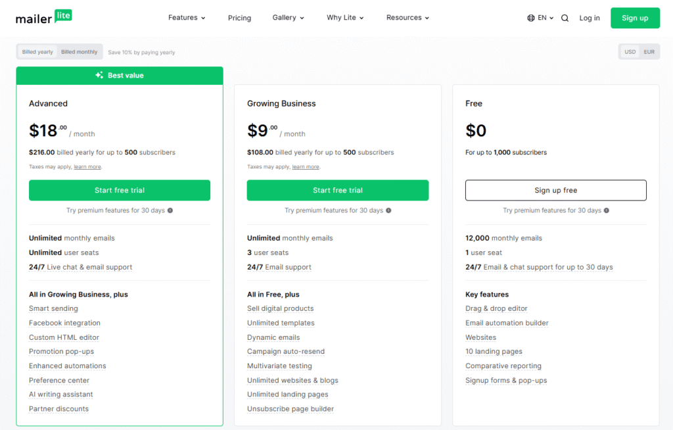Switch billing to Billed monthly
673x430 pixels.
click(80, 52)
